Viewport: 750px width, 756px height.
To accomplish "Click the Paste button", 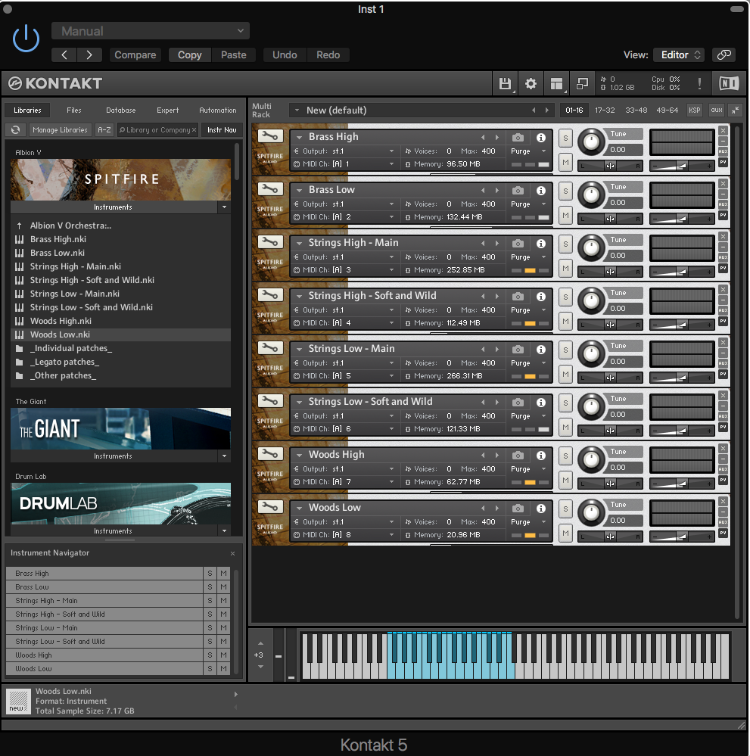I will pos(233,55).
